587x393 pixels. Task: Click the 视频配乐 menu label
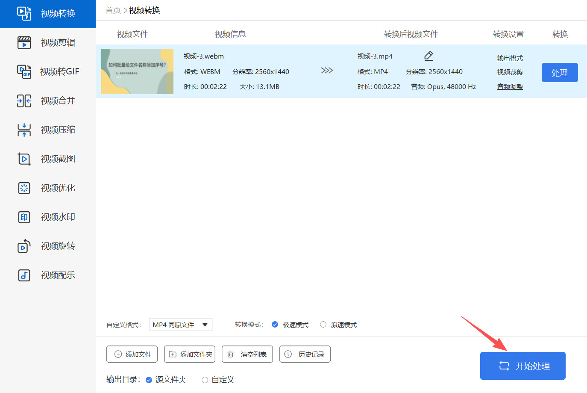(x=58, y=275)
